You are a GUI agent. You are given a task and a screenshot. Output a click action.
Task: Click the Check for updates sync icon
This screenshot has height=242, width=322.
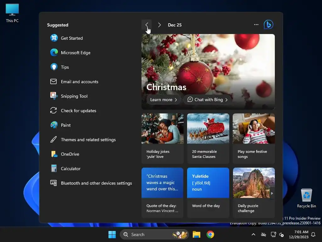point(53,111)
